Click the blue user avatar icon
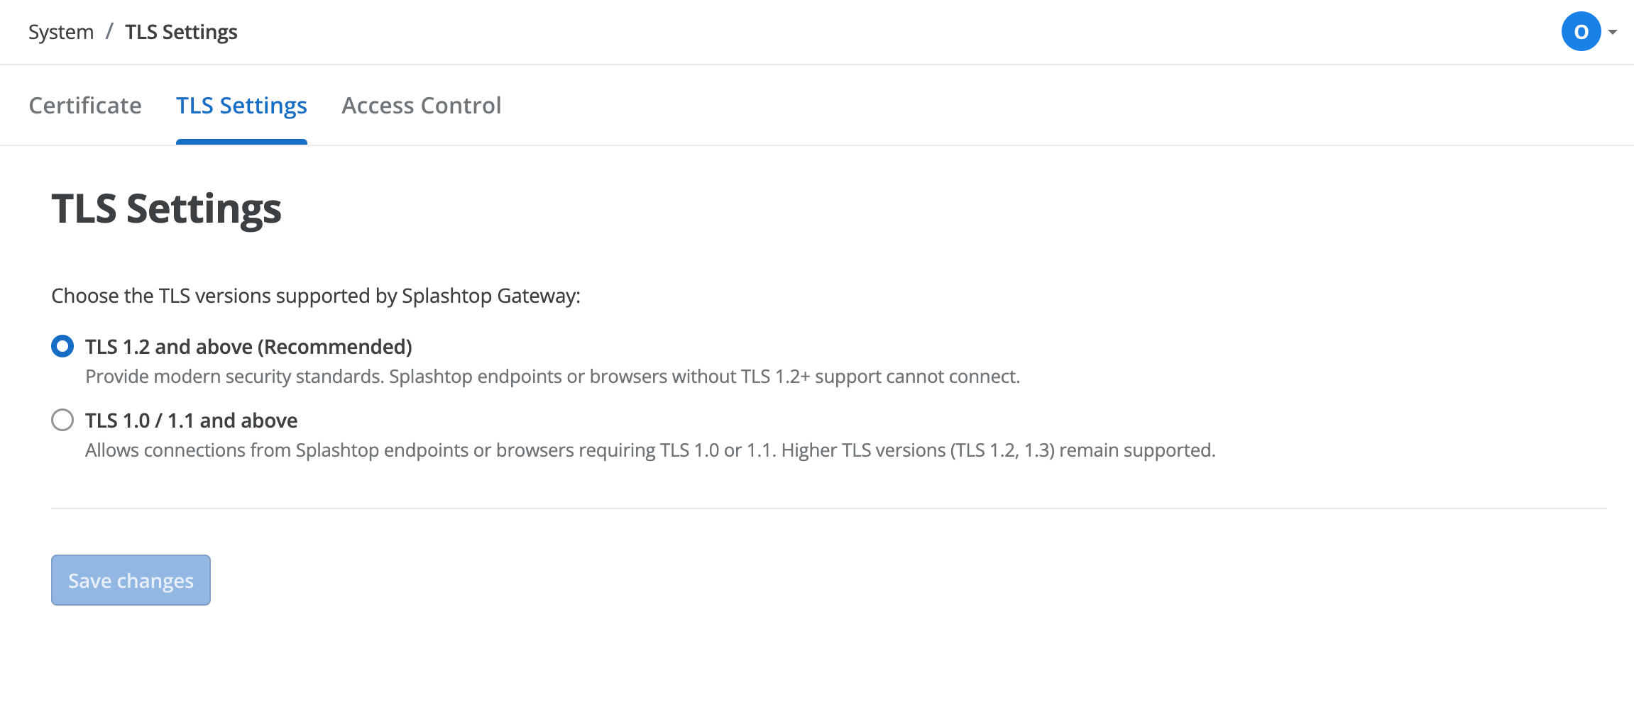The image size is (1634, 712). [1581, 31]
